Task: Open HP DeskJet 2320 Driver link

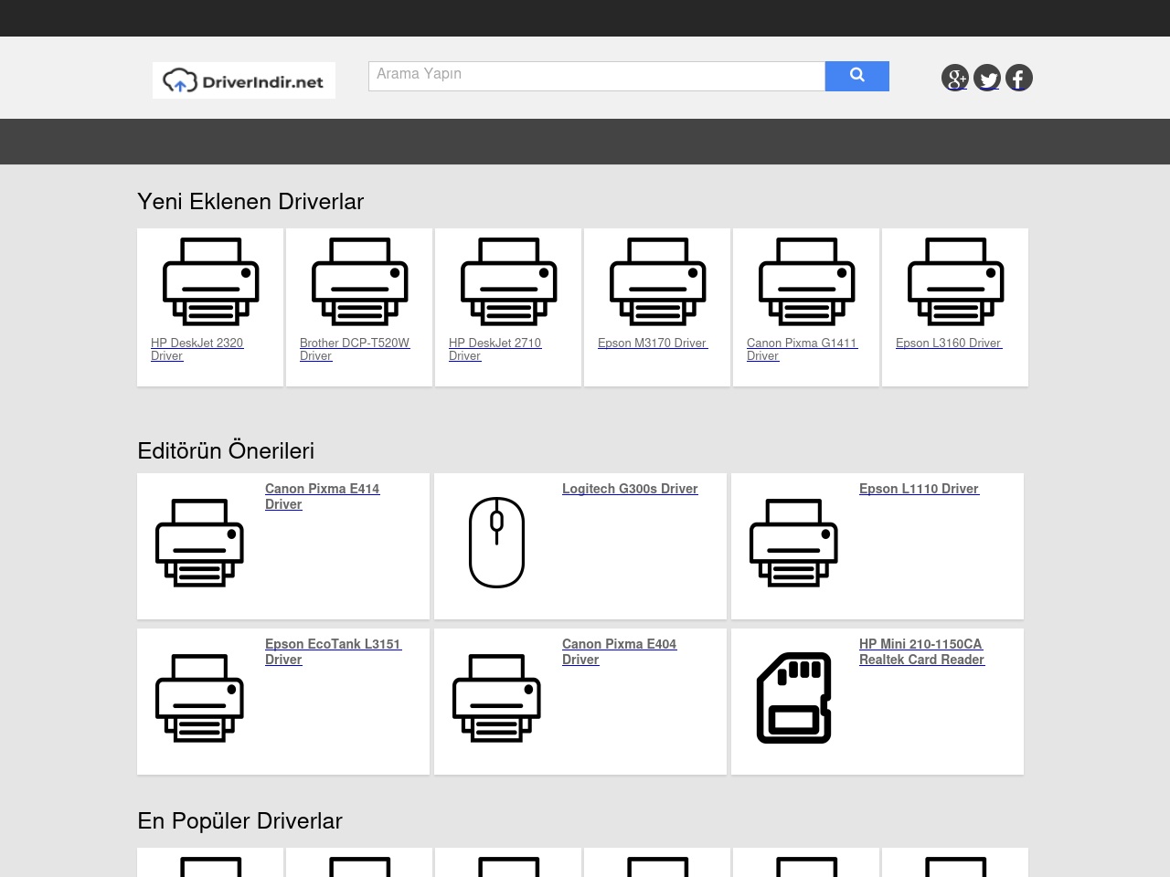Action: click(x=197, y=349)
